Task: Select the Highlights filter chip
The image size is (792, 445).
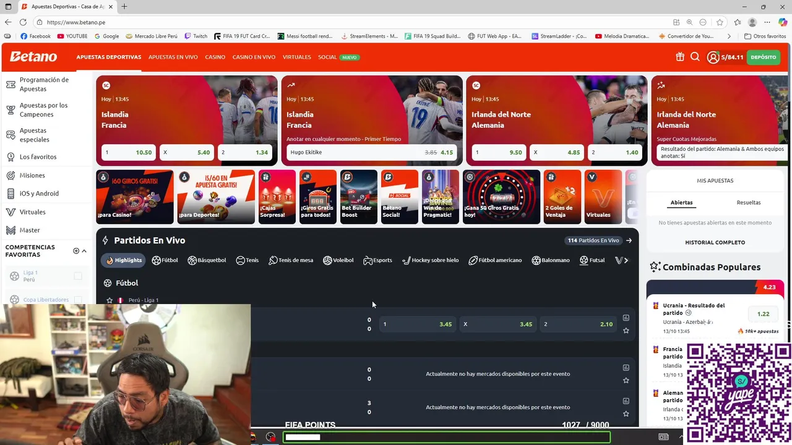Action: point(123,260)
